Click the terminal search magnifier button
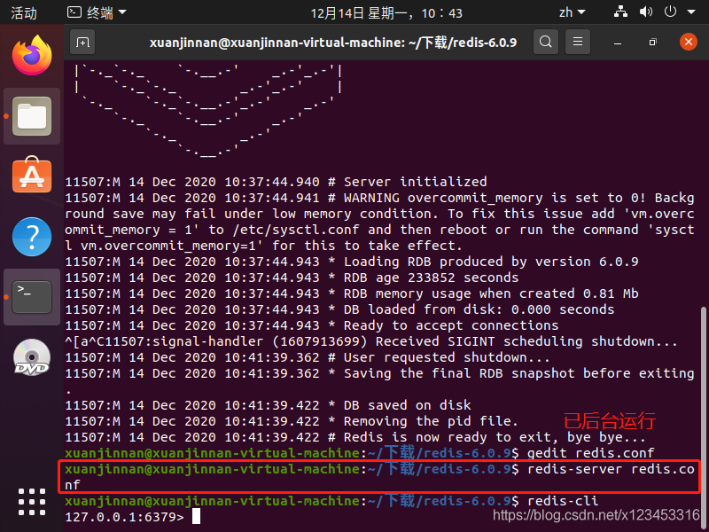709x532 pixels. (546, 42)
